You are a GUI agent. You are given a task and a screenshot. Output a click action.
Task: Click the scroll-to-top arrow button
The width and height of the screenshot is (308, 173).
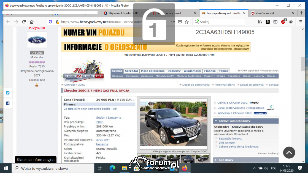point(289,153)
